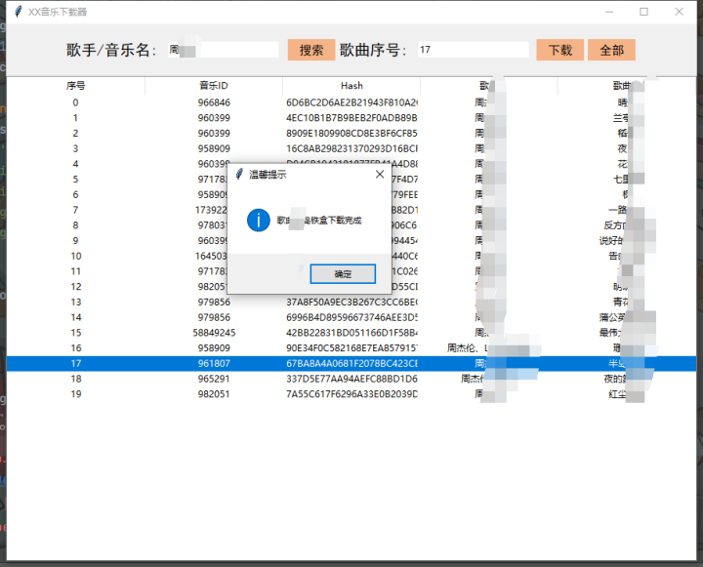Click hash 37A8F50A9EC3B267C3CC6BE in row 13
This screenshot has width=703, height=567.
coord(351,303)
